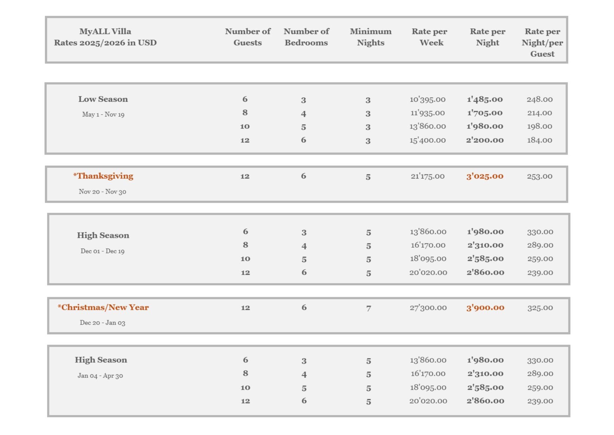Click the 1'485.00 nightly rate
The width and height of the screenshot is (614, 435).
(x=485, y=100)
